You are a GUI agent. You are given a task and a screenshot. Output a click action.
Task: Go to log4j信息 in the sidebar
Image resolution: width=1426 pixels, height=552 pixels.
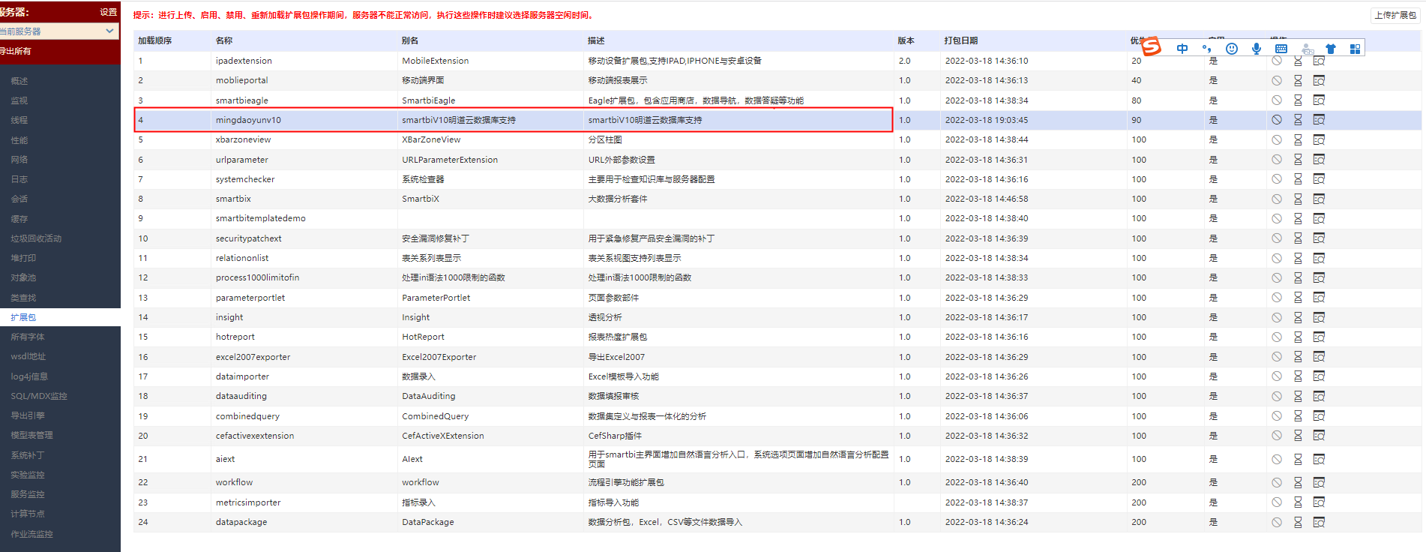tap(29, 376)
